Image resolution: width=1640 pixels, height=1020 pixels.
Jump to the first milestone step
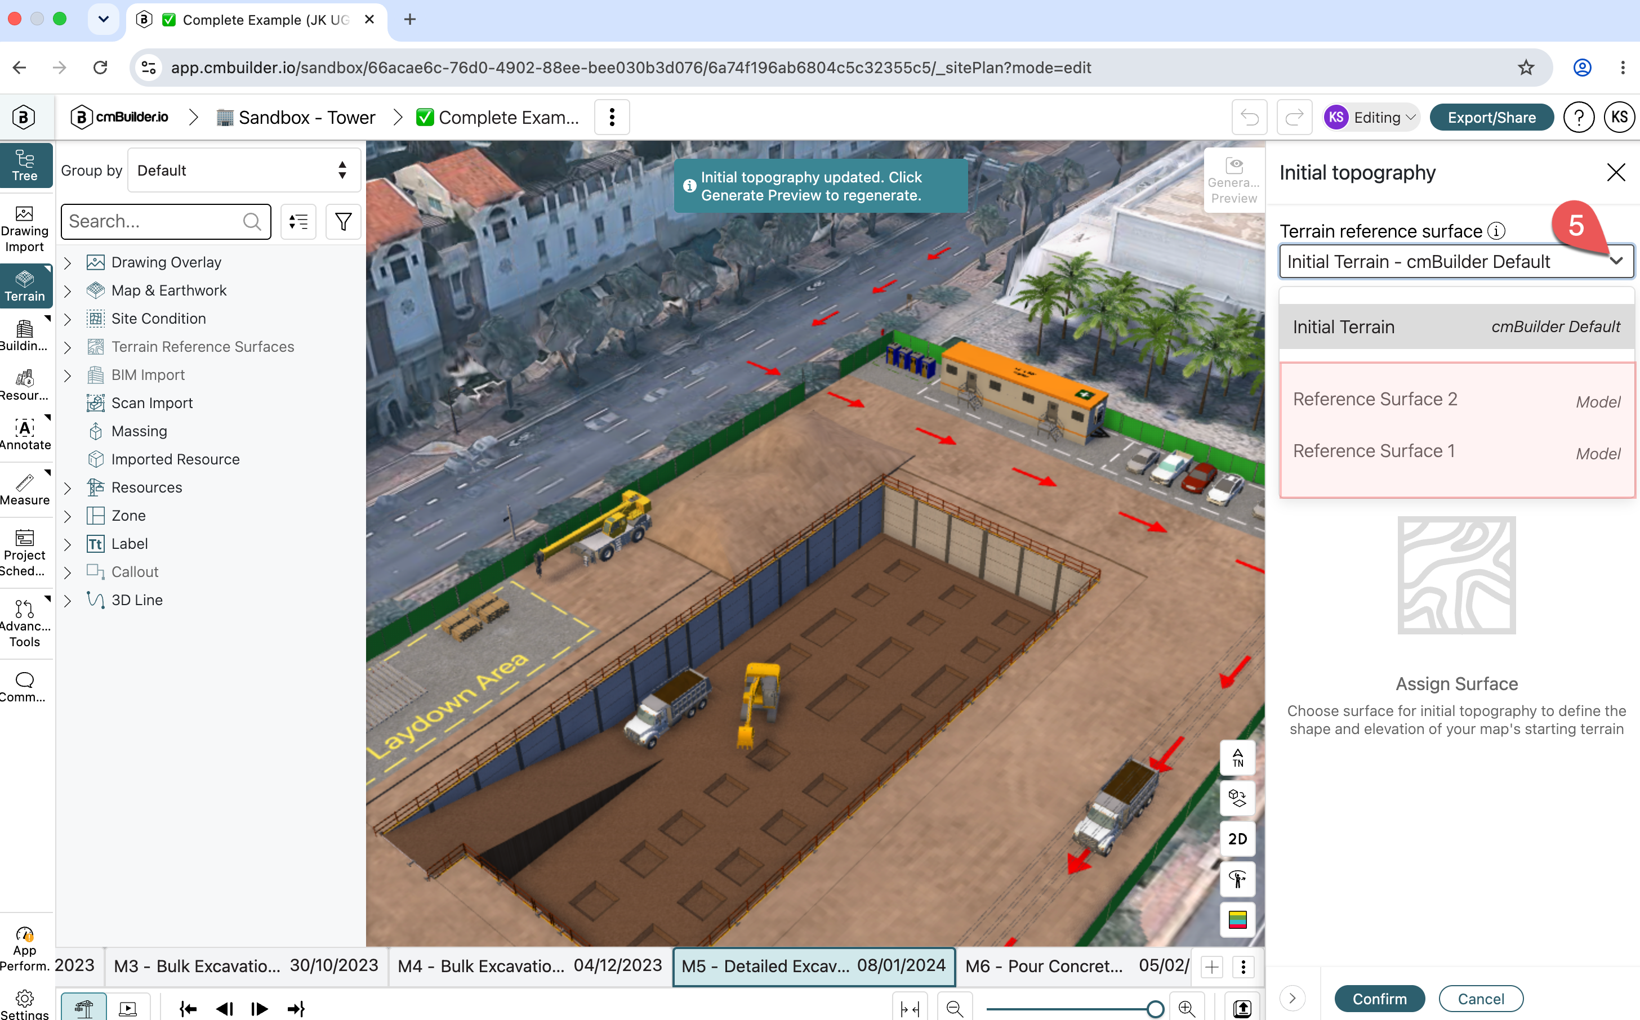[x=188, y=1009]
